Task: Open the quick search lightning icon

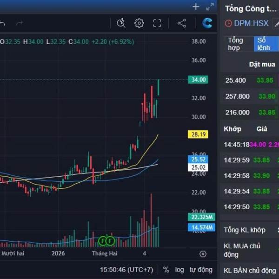Action: tap(121, 23)
